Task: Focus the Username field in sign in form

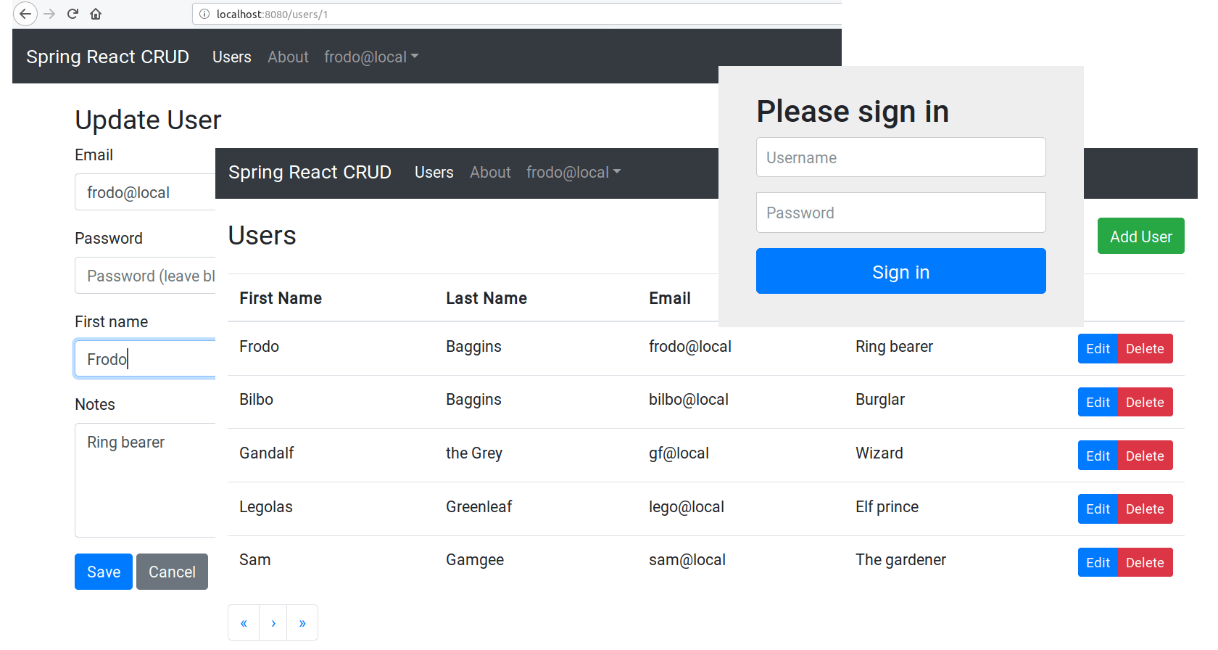Action: click(900, 157)
